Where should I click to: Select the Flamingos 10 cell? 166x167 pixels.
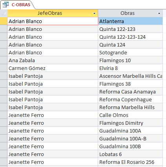tap(130, 60)
